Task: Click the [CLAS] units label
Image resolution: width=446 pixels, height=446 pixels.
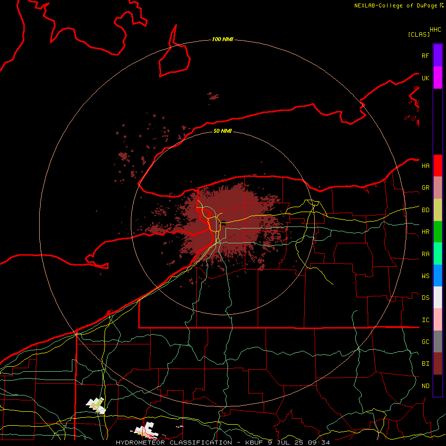Action: click(419, 34)
